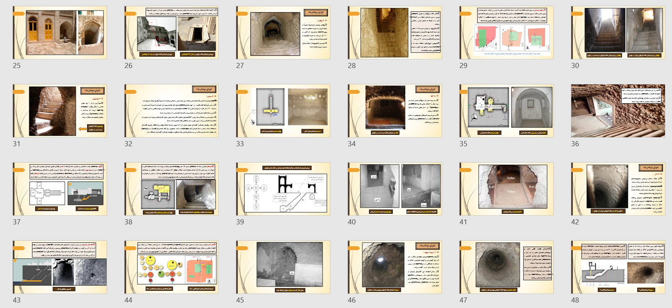This screenshot has width=672, height=308.
Task: Select slide 41 labeled Sahn and Kat
Action: click(x=506, y=189)
